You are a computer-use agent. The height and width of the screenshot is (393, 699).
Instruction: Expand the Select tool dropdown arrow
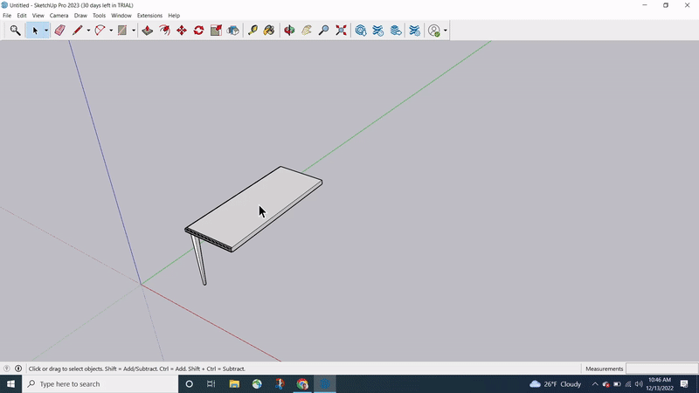pyautogui.click(x=46, y=31)
